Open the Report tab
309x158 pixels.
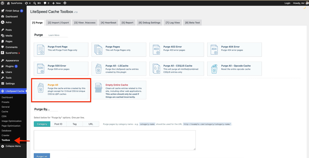pos(128,23)
